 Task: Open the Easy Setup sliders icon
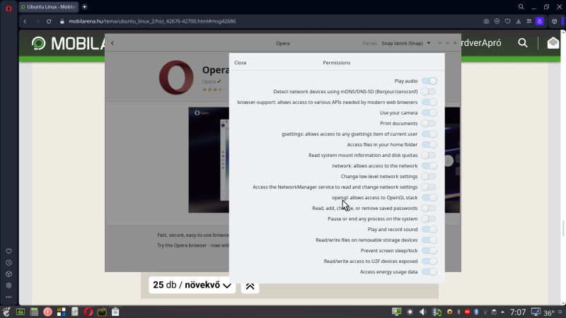[529, 21]
